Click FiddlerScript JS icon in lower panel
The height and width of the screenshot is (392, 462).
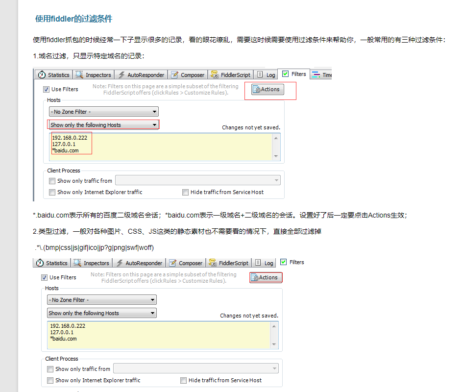tap(213, 263)
